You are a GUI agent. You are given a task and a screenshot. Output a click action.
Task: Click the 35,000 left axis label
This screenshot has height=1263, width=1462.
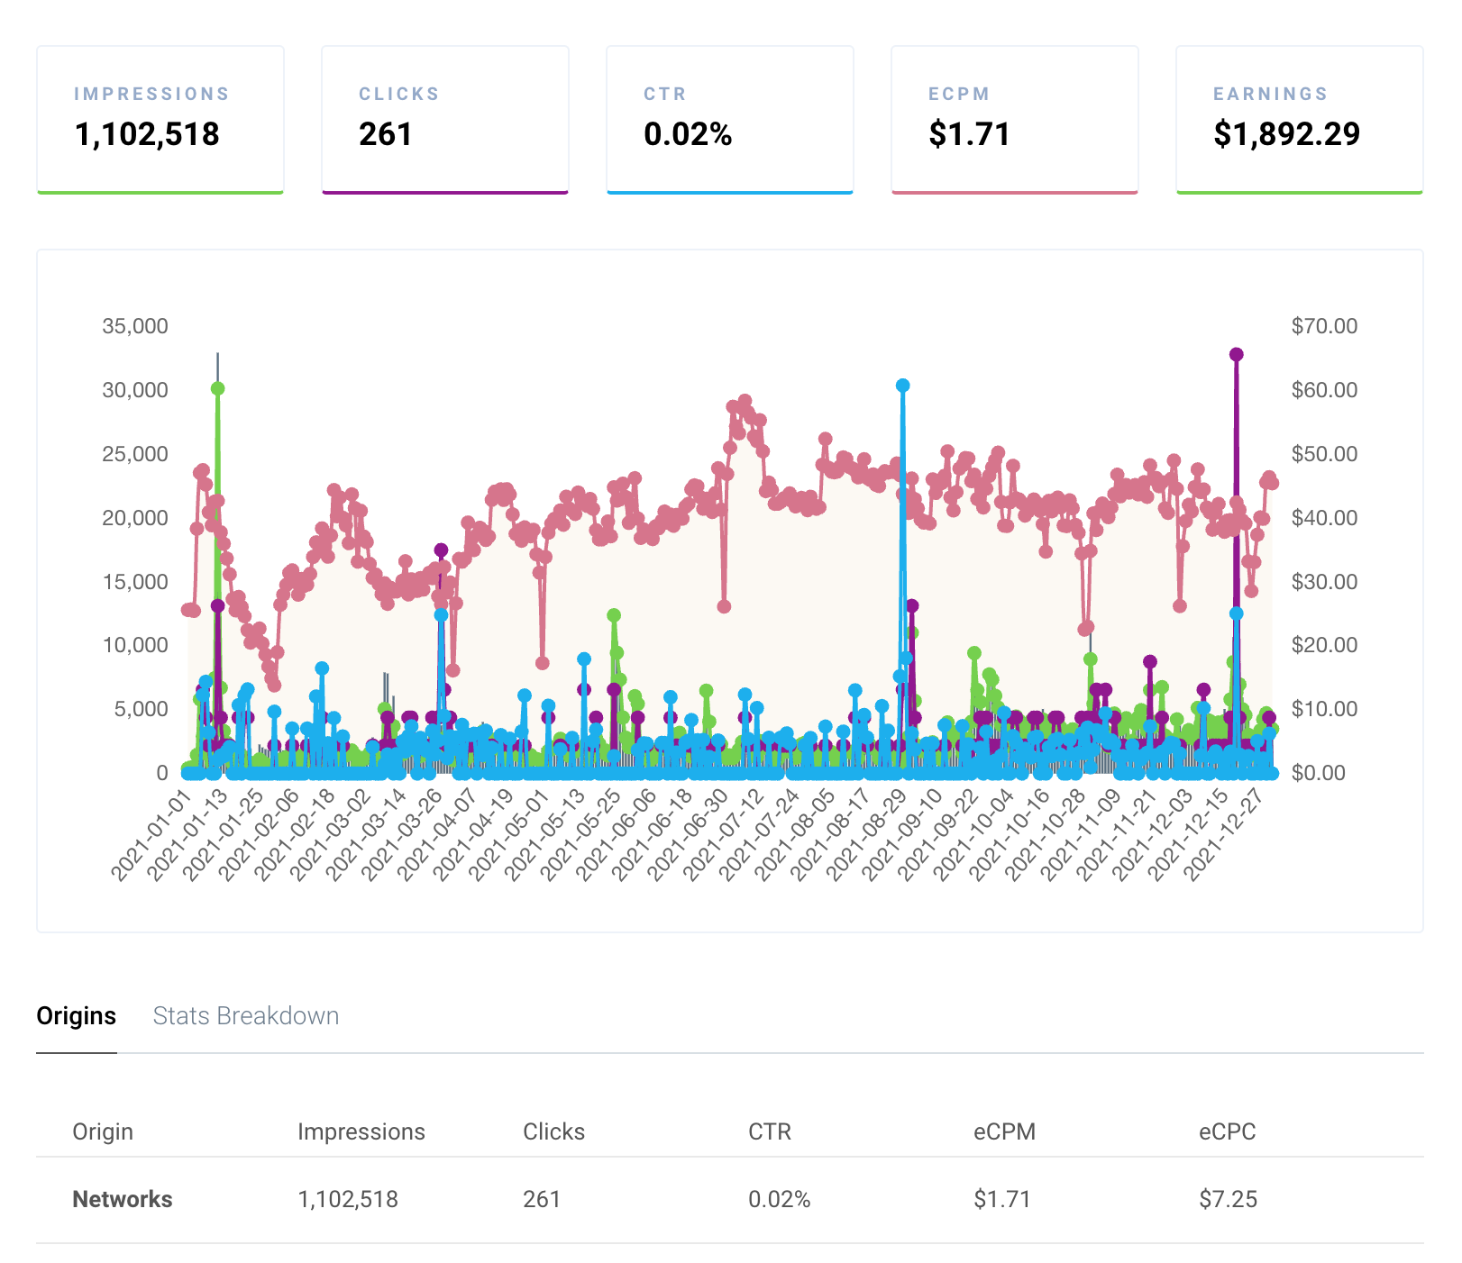click(x=136, y=326)
